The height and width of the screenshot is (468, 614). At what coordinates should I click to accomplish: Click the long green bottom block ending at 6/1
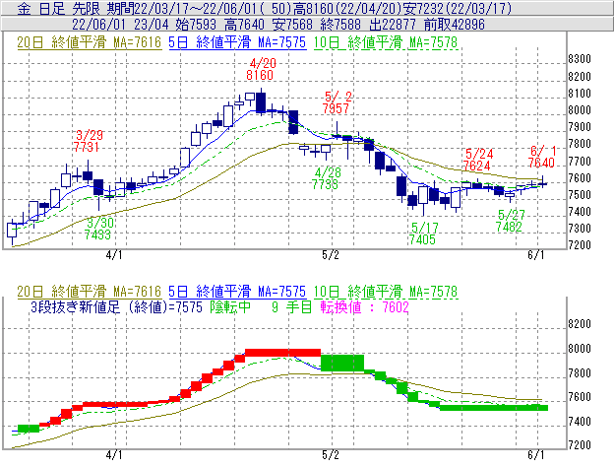coord(494,408)
